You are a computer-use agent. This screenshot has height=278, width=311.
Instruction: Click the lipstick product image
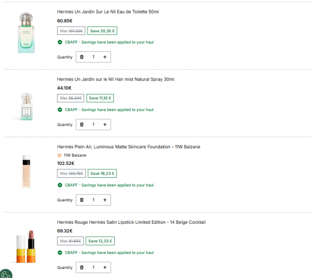click(x=26, y=246)
